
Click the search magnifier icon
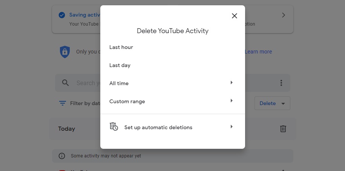point(66,83)
